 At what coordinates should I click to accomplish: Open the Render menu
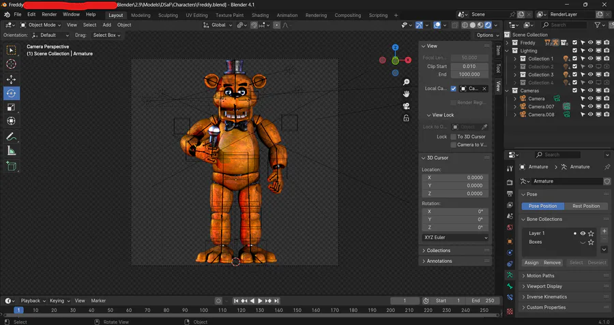pos(49,14)
